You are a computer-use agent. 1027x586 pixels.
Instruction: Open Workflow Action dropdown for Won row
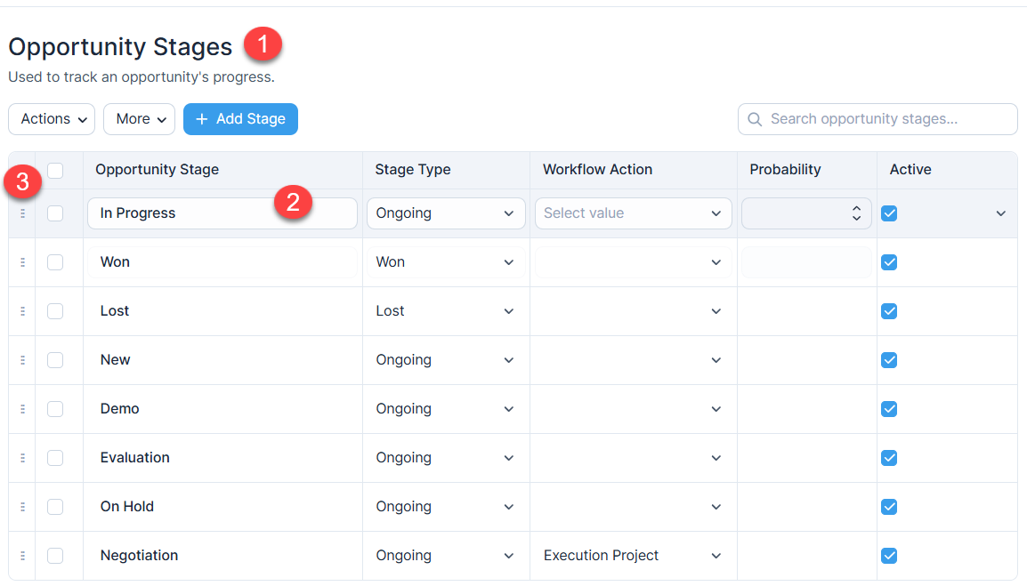click(x=634, y=262)
